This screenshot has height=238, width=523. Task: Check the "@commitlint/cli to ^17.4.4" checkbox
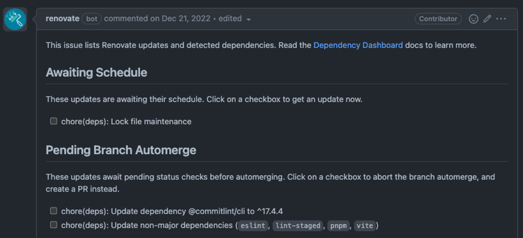click(53, 211)
